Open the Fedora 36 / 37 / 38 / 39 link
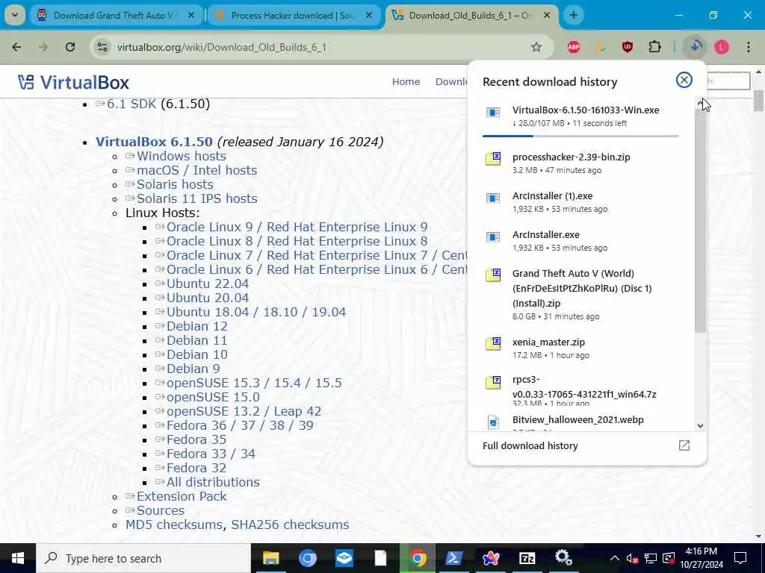This screenshot has width=765, height=573. 240,425
